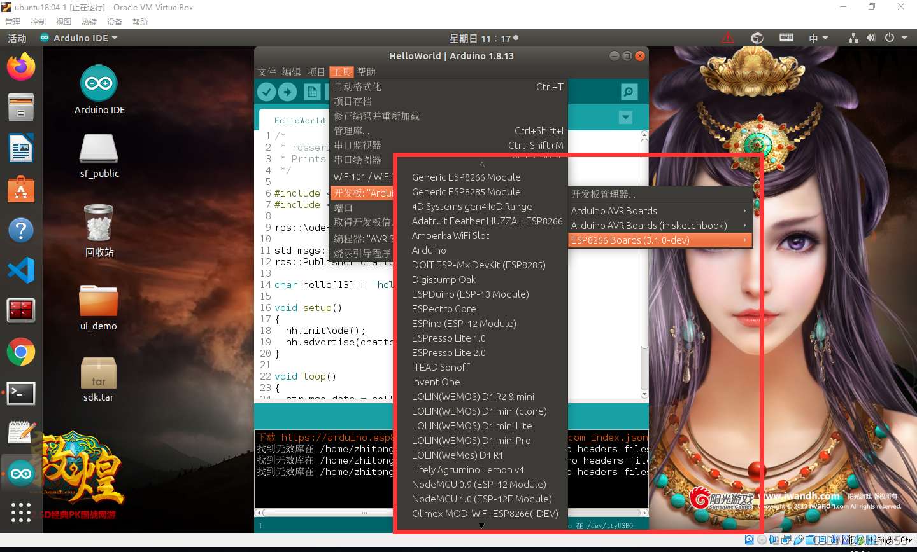The image size is (917, 552).
Task: Open the 活动 Activities overview
Action: pos(17,38)
